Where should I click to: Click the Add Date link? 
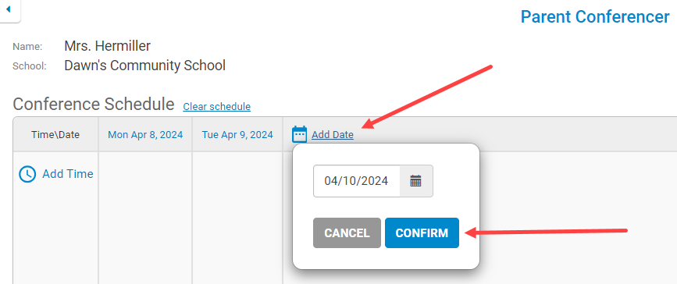tap(333, 135)
